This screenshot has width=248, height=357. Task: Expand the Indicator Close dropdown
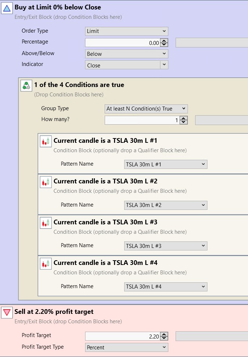164,65
